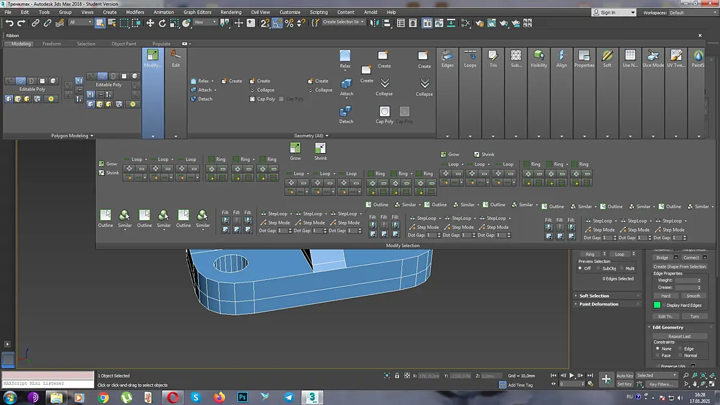Click the Mirror tool icon
Viewport: 720px width, 405px height.
375,23
